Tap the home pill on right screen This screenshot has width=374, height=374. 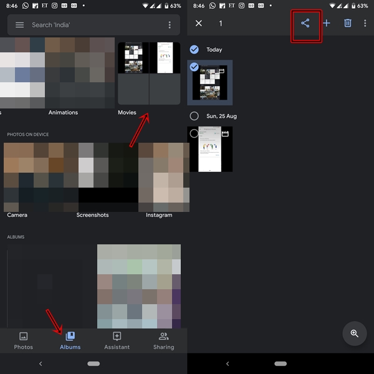click(x=280, y=363)
